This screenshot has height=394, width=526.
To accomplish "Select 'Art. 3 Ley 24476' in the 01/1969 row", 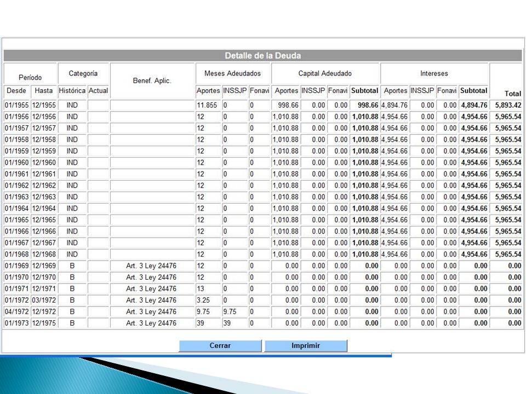I will pos(151,266).
